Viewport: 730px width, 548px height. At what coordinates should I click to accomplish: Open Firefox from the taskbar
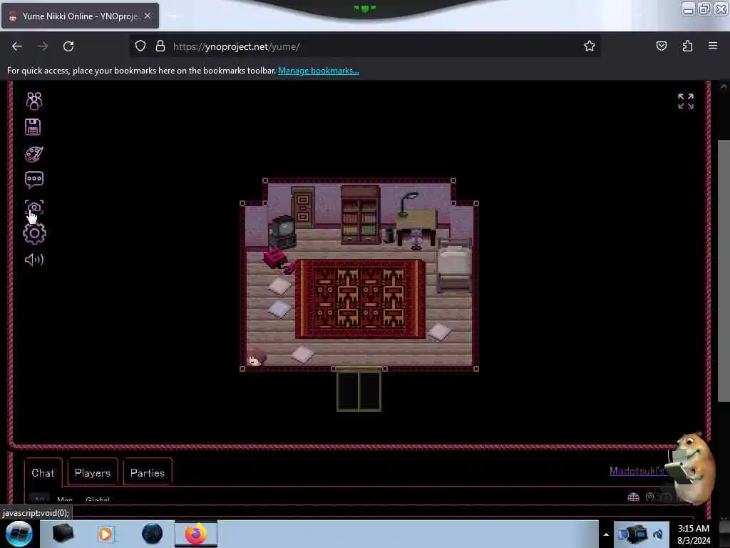click(x=196, y=534)
